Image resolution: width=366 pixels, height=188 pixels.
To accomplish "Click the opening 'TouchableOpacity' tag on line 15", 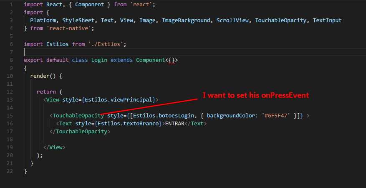I will coord(78,116).
